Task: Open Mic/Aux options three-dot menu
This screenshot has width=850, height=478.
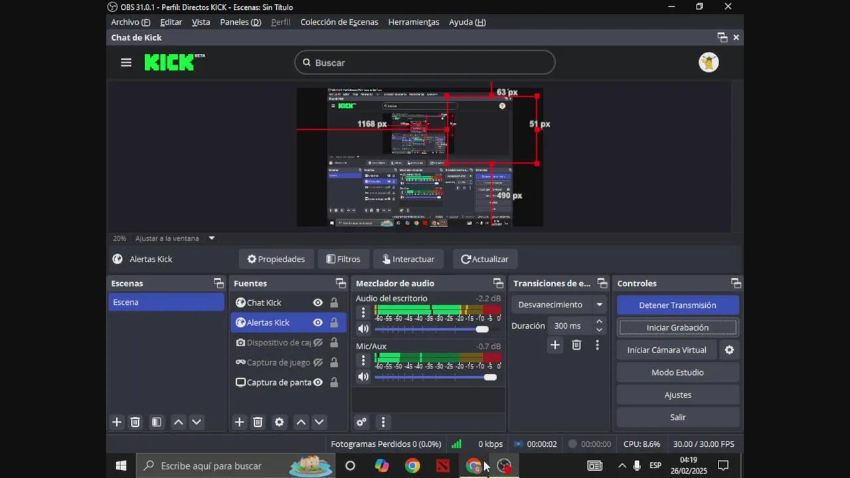Action: [363, 360]
